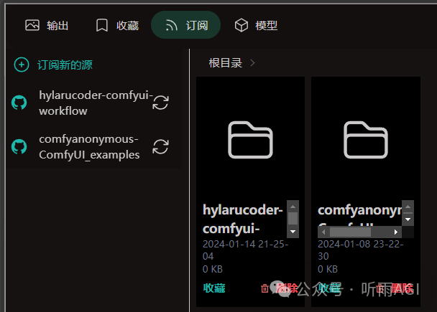Click scroll-up arrow on comfyanonymous card name
Screen dimensions: 437x312
click(408, 207)
